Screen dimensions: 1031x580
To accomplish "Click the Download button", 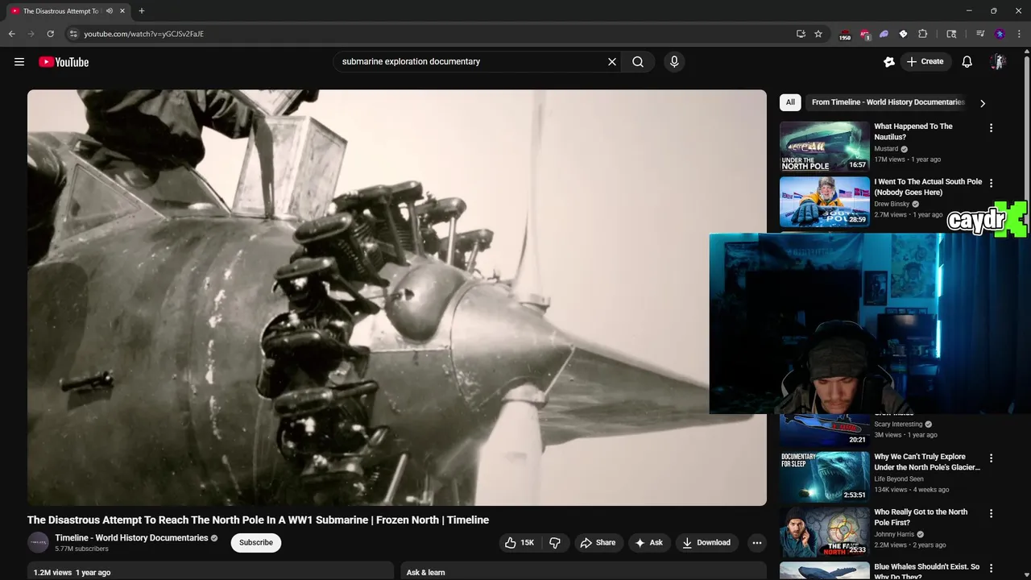I will 706,543.
